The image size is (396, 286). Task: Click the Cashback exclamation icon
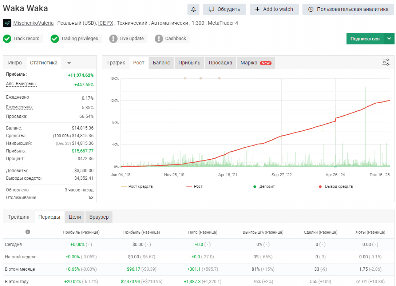[x=159, y=39]
